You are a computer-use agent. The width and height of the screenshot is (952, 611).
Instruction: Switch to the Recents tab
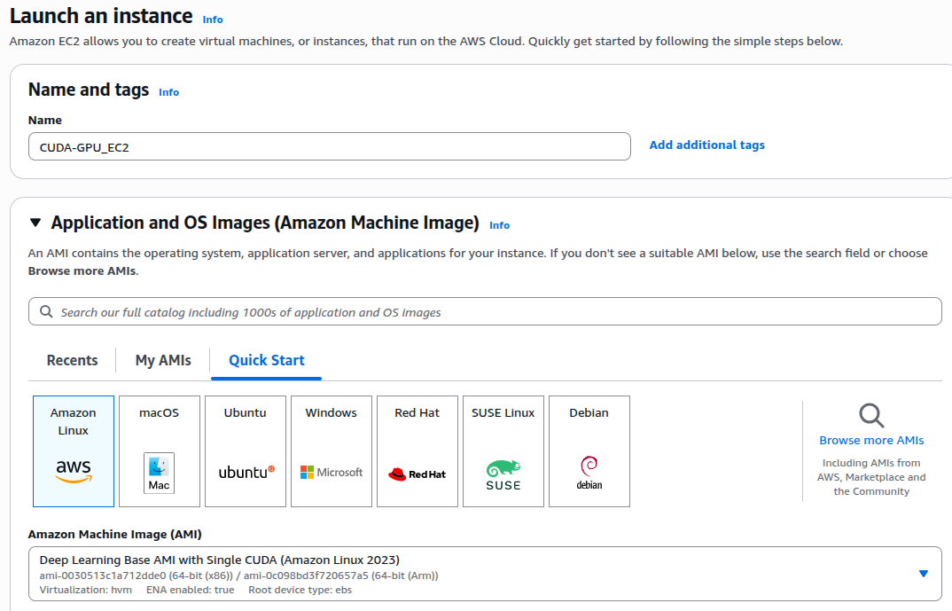(72, 360)
